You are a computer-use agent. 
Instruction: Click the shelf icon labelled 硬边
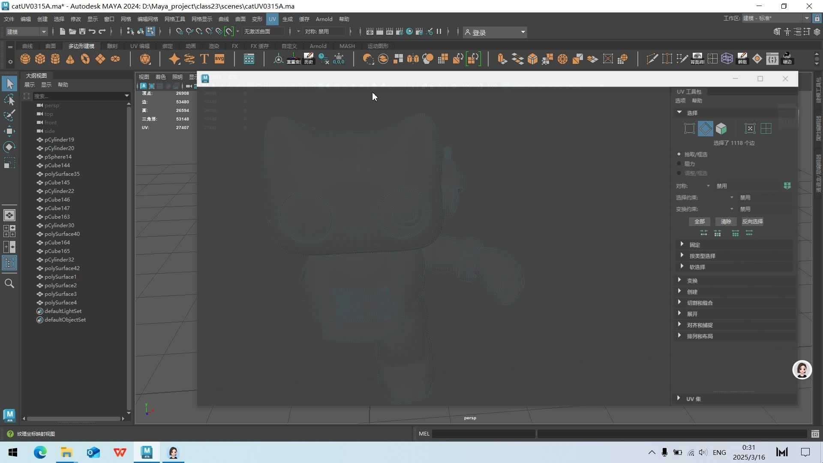(787, 59)
